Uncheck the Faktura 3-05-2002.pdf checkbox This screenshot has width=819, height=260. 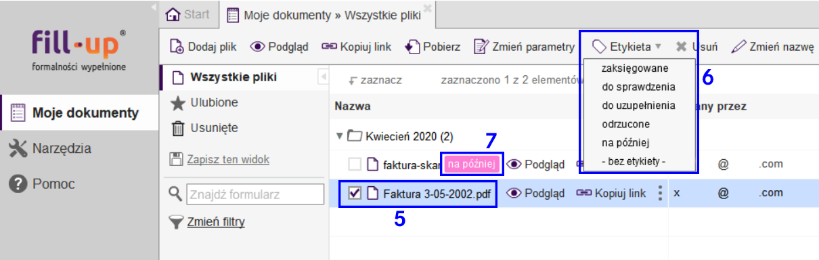355,194
